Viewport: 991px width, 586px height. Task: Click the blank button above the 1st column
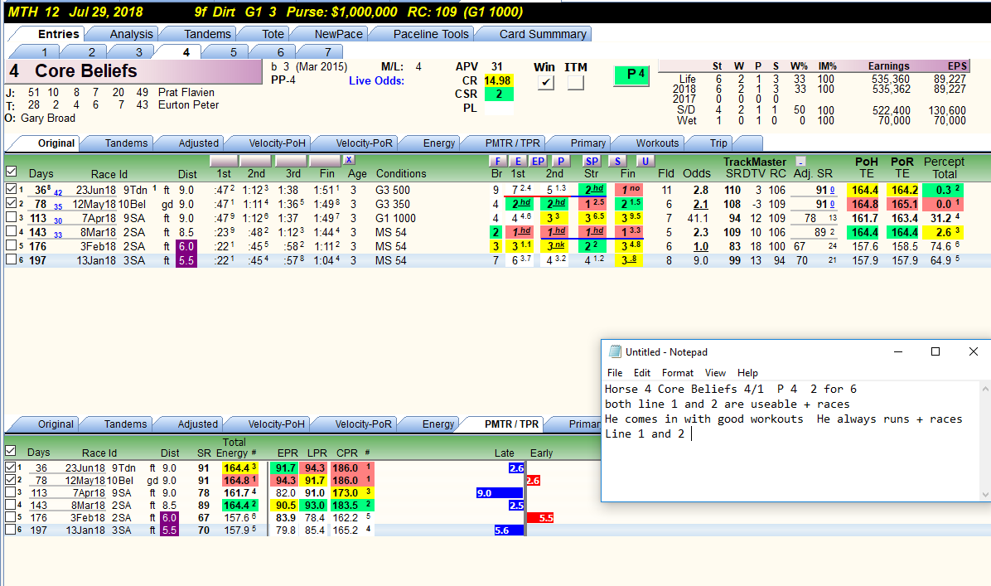pyautogui.click(x=224, y=161)
